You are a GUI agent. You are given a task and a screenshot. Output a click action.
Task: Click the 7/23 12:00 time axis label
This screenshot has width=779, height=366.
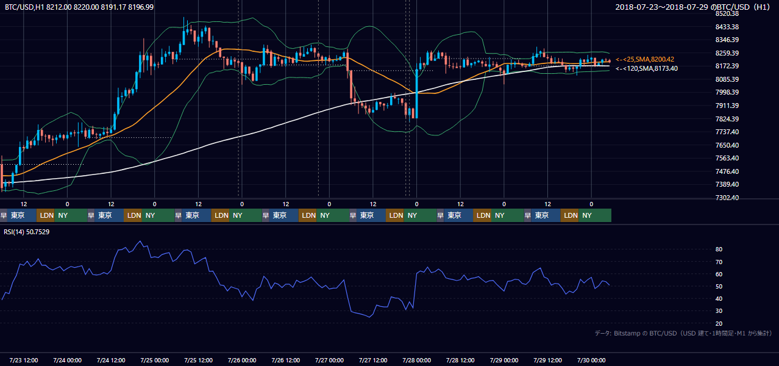[x=24, y=360]
